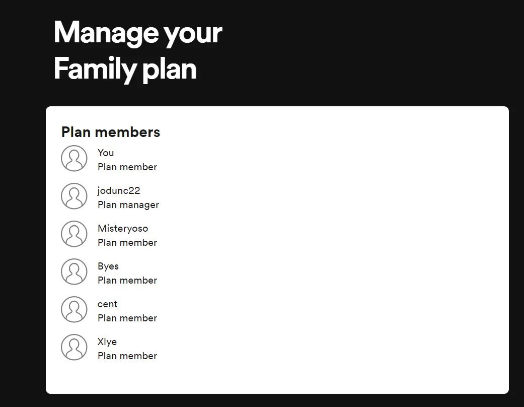Click the 'Manage your Family plan' title
The image size is (524, 407).
pyautogui.click(x=138, y=50)
